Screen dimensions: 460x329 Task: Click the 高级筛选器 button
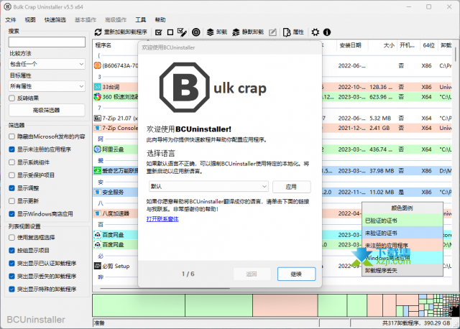coord(47,110)
